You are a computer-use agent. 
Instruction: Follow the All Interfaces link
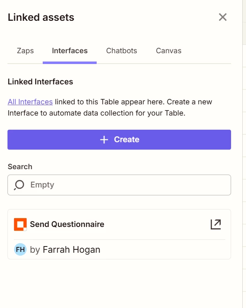30,102
